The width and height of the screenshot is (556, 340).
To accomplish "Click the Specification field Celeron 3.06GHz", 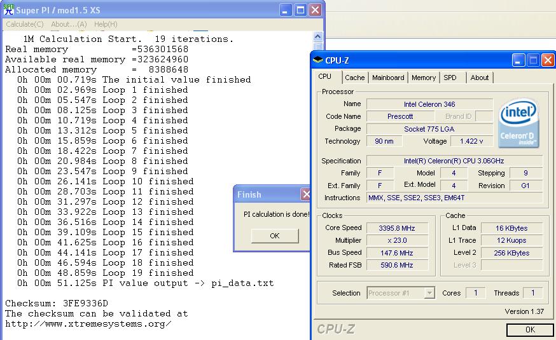I will tap(454, 161).
